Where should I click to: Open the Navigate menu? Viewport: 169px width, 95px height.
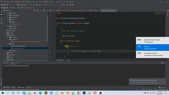coord(18,2)
